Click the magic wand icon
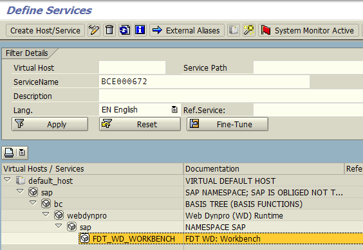The height and width of the screenshot is (250, 363). click(249, 30)
